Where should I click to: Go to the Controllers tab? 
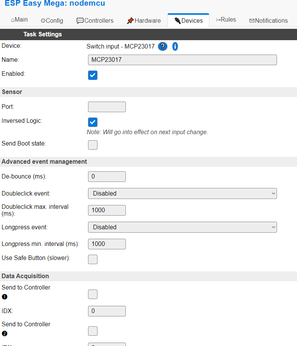(95, 20)
